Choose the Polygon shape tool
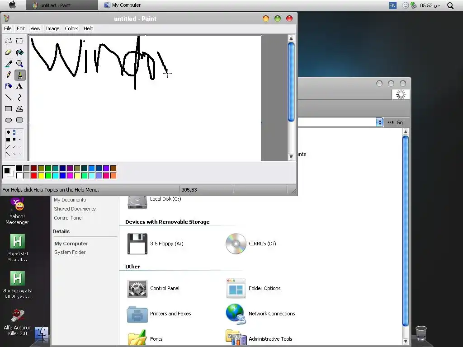Screen dimensions: 463x347 coord(19,108)
